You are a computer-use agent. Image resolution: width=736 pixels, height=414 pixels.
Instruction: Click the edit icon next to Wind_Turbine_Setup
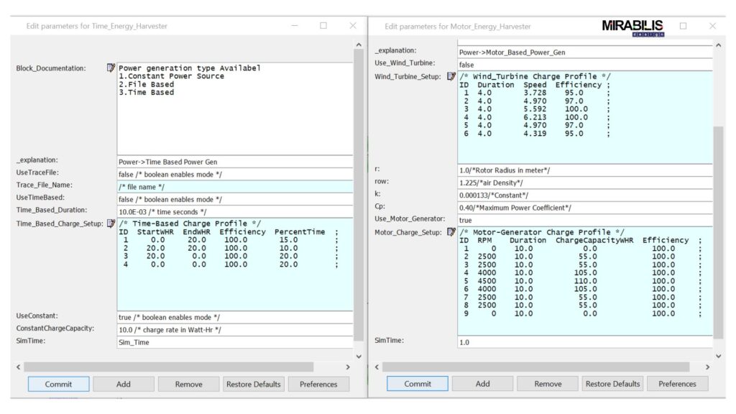click(x=451, y=76)
